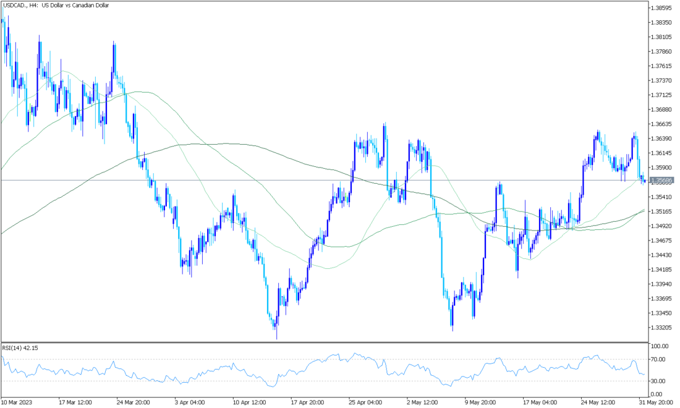Click the 25 Apr 04:00 date label
This screenshot has width=680, height=408.
click(365, 402)
